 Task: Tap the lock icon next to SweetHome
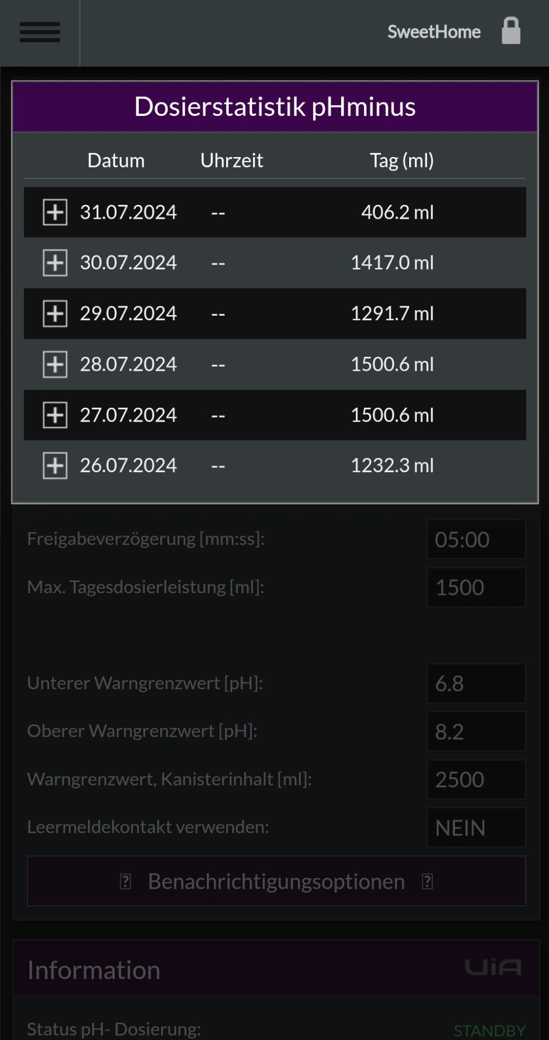(x=511, y=31)
